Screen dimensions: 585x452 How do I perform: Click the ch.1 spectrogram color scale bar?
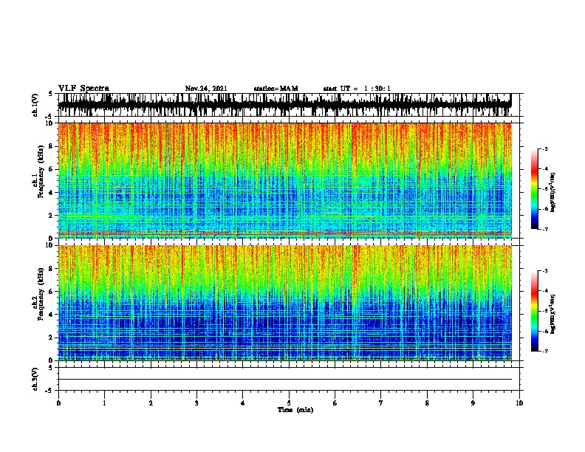click(535, 189)
